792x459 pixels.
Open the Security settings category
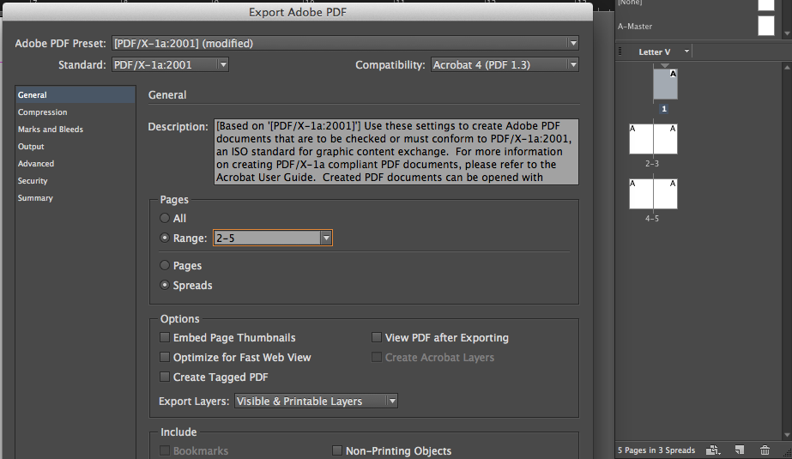coord(76,181)
